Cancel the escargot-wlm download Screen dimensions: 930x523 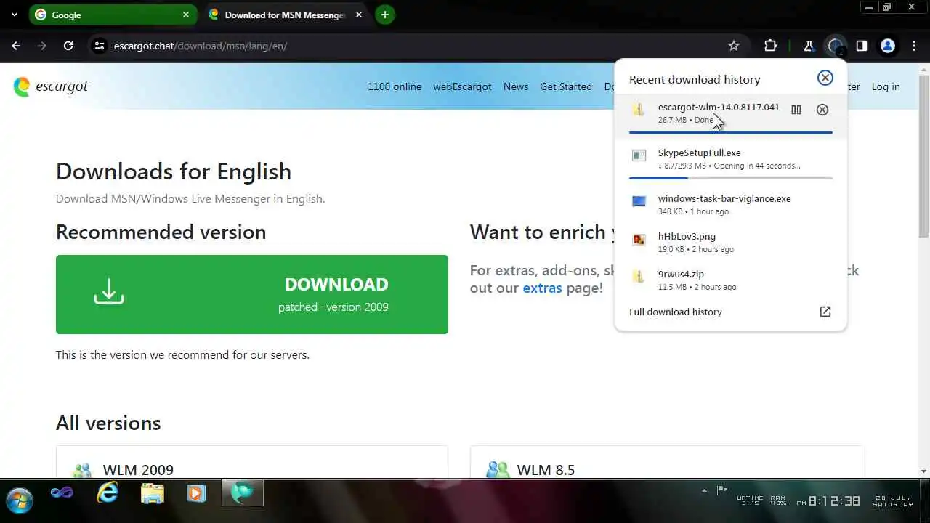click(x=822, y=110)
